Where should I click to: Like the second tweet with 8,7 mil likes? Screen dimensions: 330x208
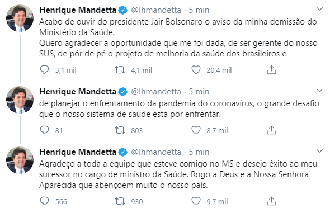196,130
